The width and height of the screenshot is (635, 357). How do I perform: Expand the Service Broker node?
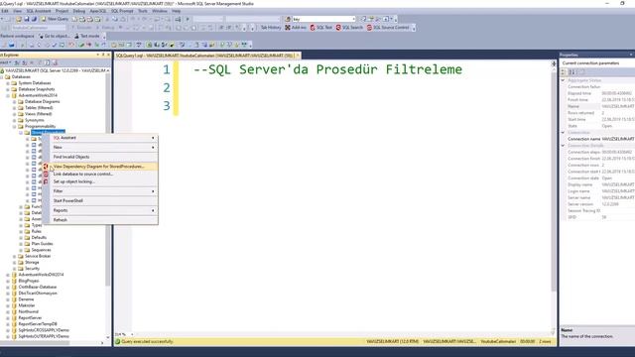click(14, 256)
